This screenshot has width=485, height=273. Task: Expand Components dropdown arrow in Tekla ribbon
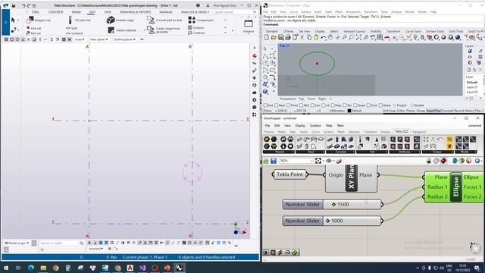[225, 20]
